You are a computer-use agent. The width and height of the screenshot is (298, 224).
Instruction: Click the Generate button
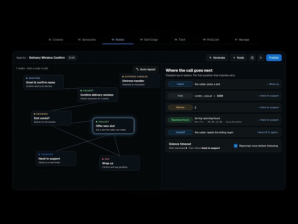217,58
